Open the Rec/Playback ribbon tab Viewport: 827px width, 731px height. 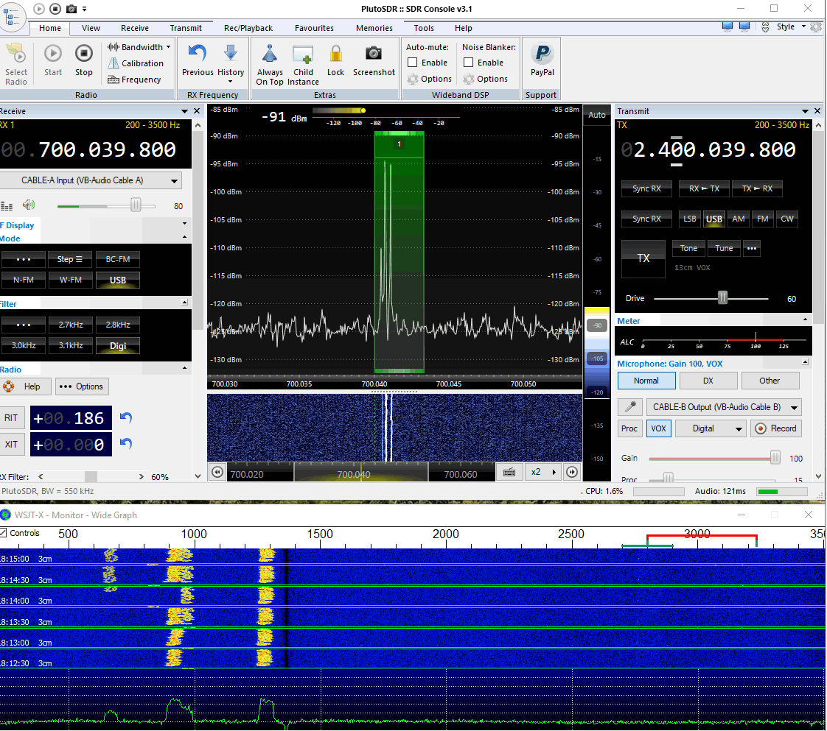(248, 28)
